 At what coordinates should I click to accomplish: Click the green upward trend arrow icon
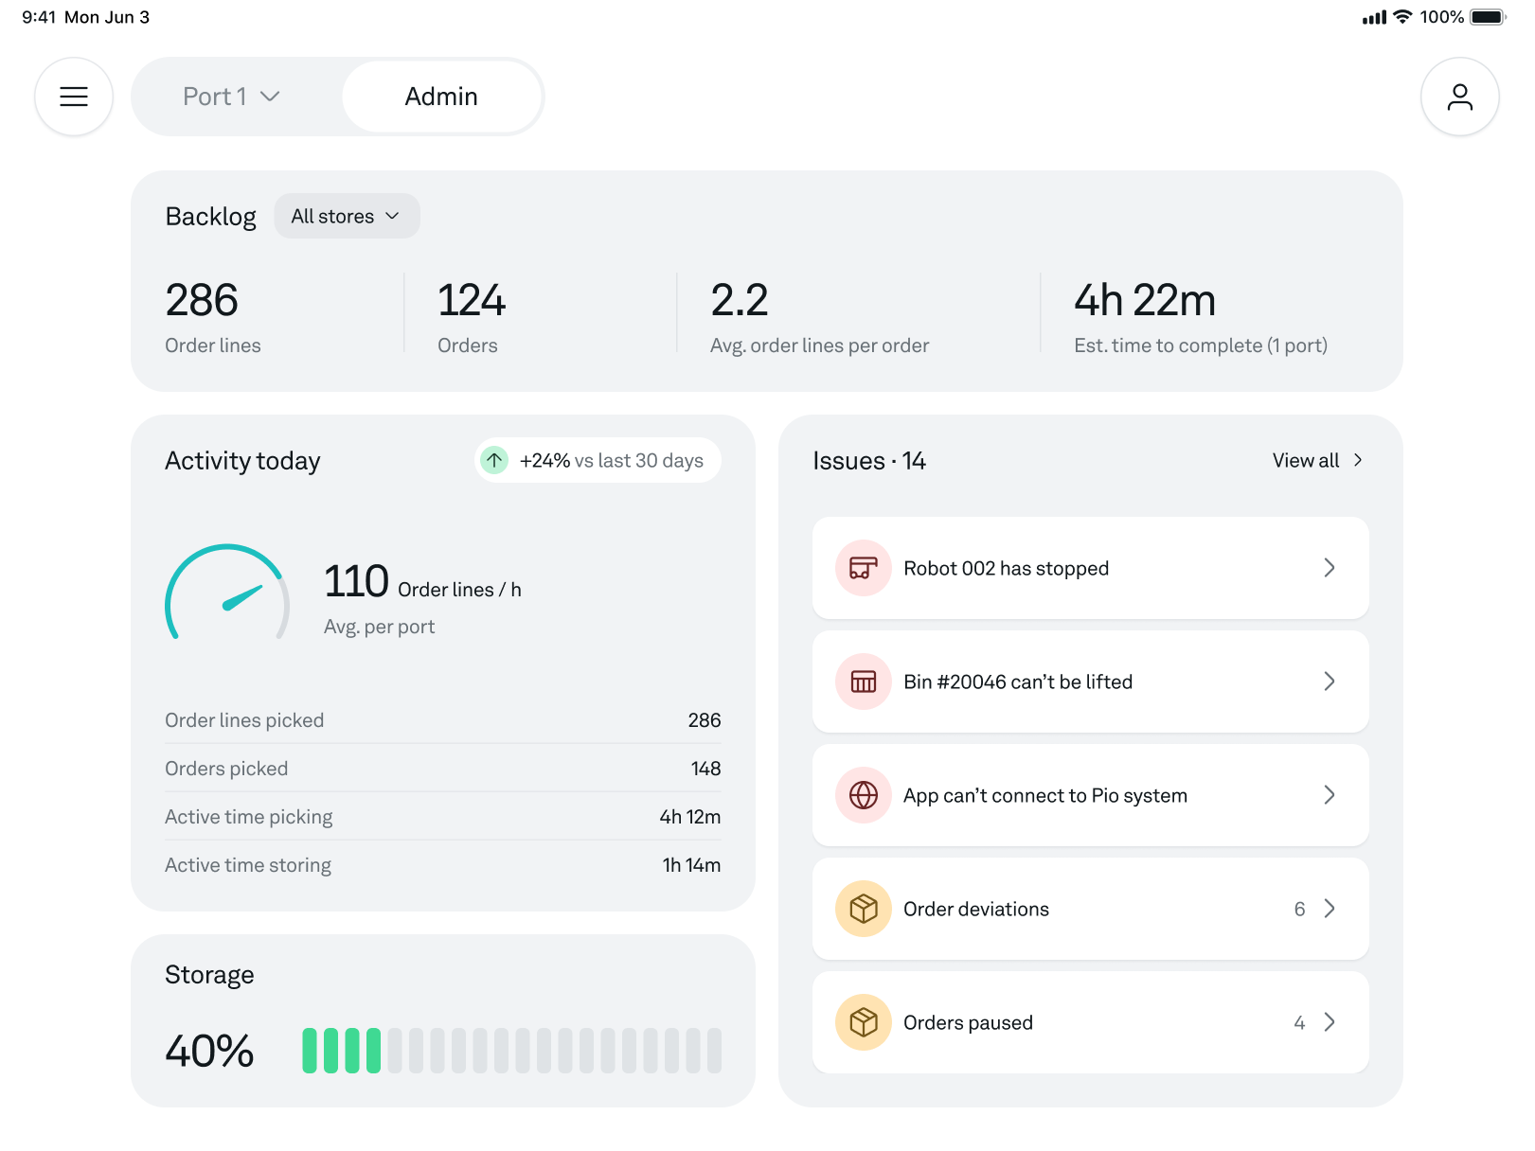(x=494, y=460)
